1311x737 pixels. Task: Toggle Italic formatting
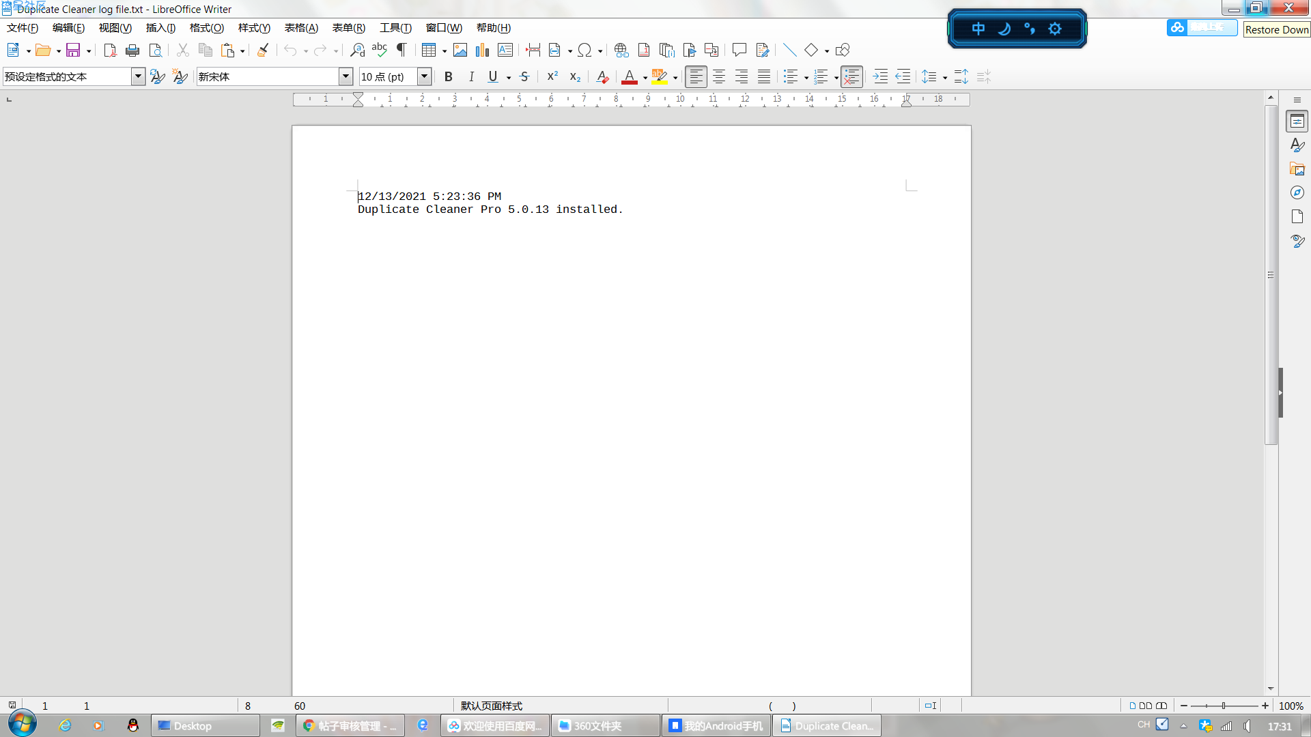pos(471,76)
